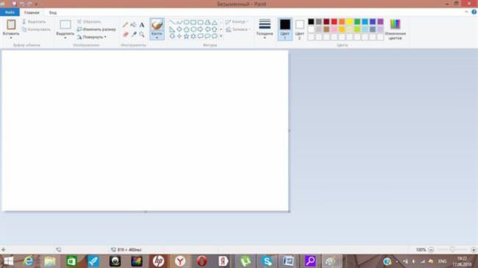Click the Brushes (Кисти) tool icon
478x268 pixels.
(x=157, y=25)
